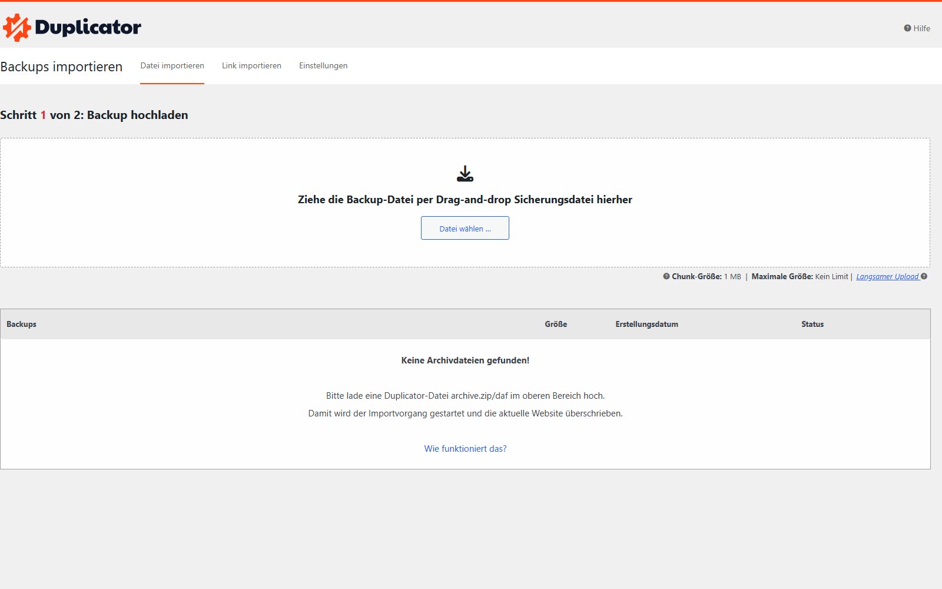Click the Datei wählen button
Image resolution: width=942 pixels, height=589 pixels.
465,228
